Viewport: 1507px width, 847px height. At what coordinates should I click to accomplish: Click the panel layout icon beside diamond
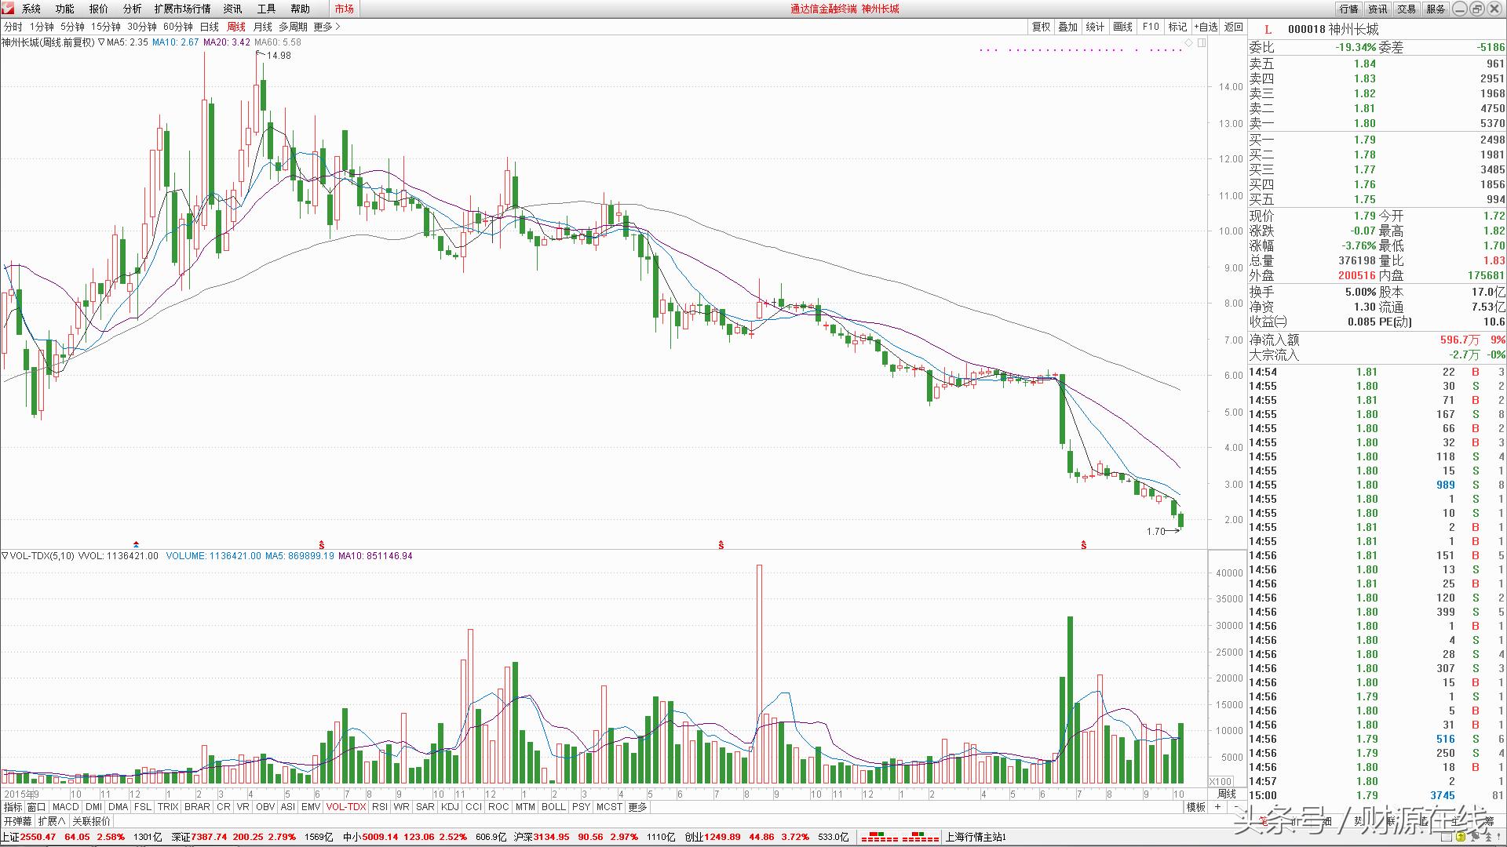click(x=1201, y=42)
